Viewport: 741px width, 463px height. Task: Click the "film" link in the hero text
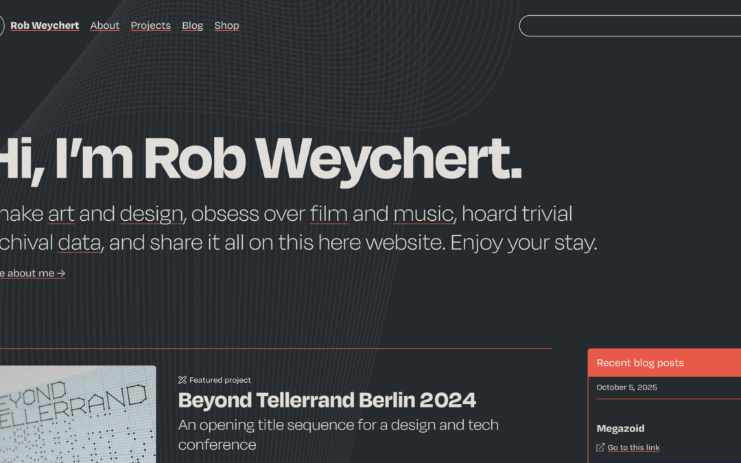[329, 213]
